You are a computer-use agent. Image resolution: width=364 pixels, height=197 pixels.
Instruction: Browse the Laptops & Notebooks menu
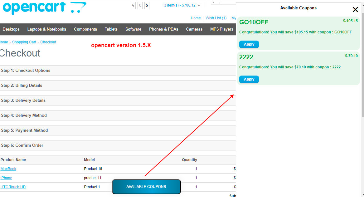coord(46,29)
